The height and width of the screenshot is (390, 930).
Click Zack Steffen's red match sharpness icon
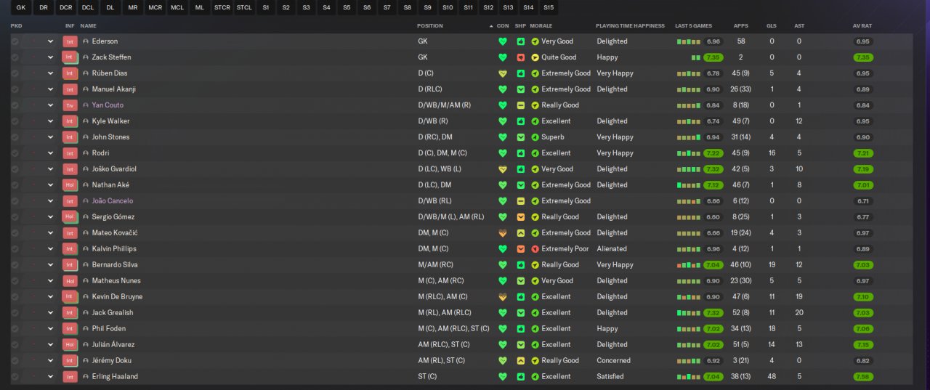click(x=521, y=57)
